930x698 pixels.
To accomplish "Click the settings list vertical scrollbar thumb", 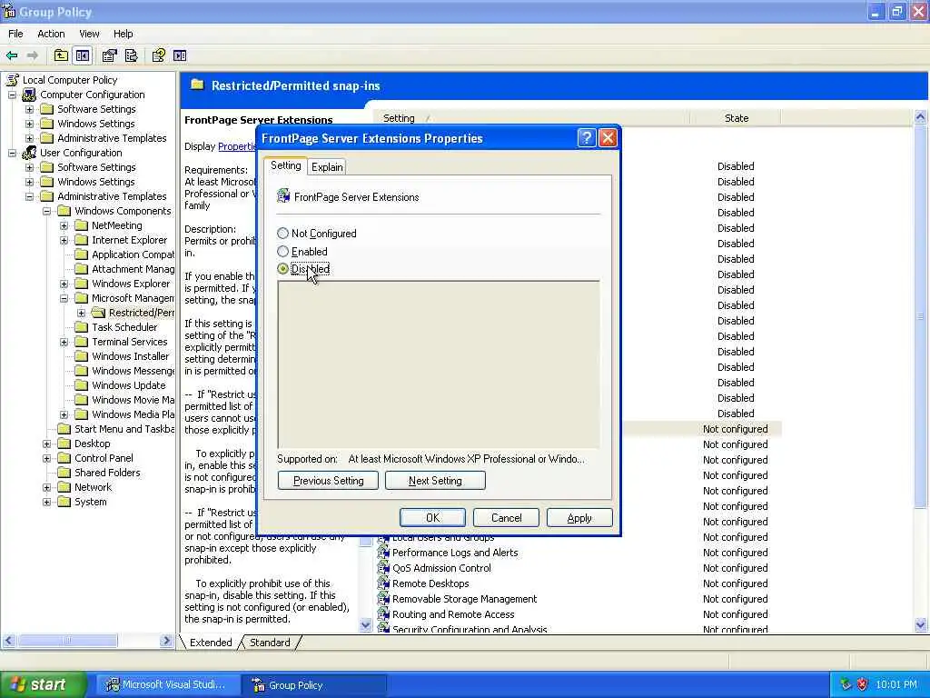I will pyautogui.click(x=921, y=316).
